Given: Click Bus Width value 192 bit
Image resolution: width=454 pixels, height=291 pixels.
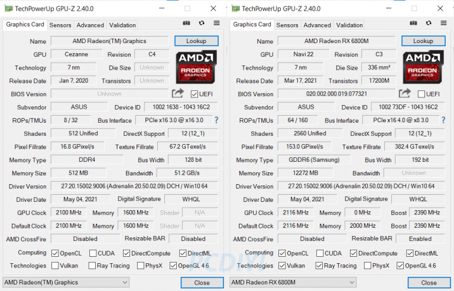Looking at the screenshot, I should coord(420,159).
